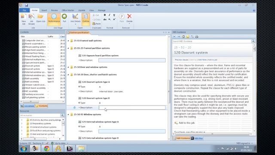Toggle italic formatting
The image size is (275, 155).
tap(110, 15)
